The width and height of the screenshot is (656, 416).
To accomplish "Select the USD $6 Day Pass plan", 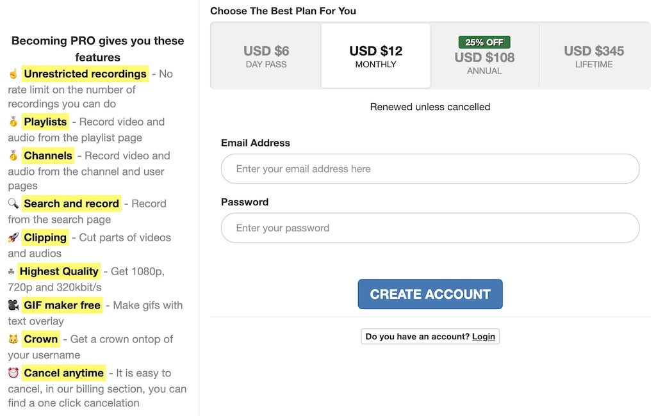I will [266, 56].
